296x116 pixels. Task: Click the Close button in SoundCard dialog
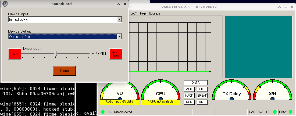64,71
